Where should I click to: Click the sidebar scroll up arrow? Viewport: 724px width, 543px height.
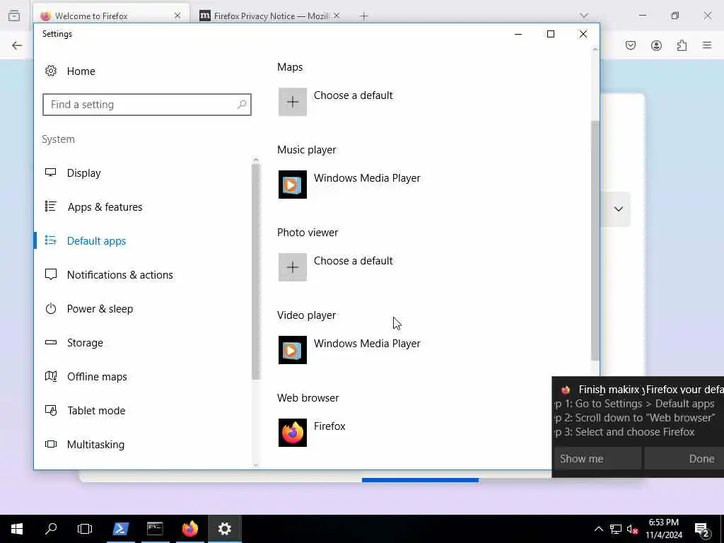(x=256, y=160)
